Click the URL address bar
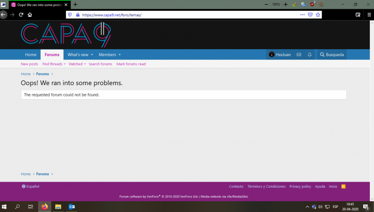The height and width of the screenshot is (212, 374). coord(187,15)
